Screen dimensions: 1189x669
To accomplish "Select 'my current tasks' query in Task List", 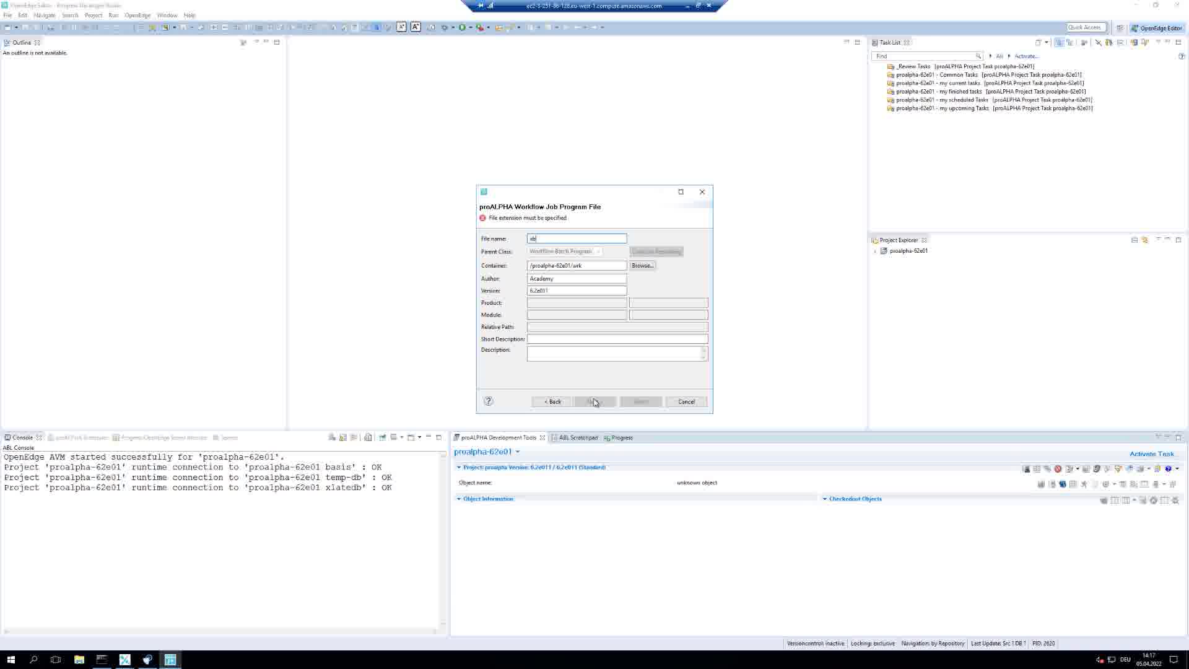I will 985,83.
